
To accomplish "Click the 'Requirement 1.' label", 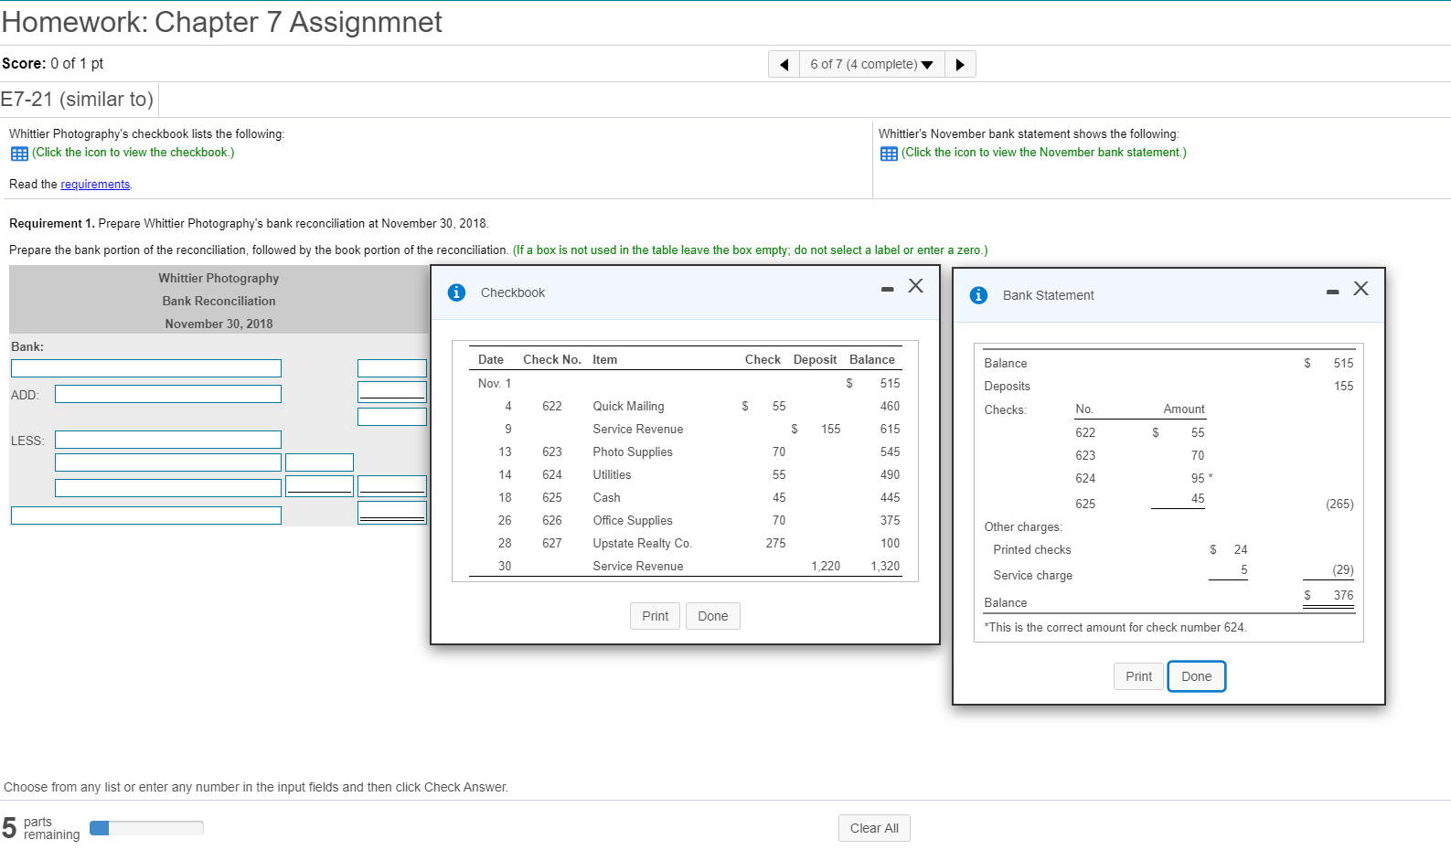I will [51, 224].
